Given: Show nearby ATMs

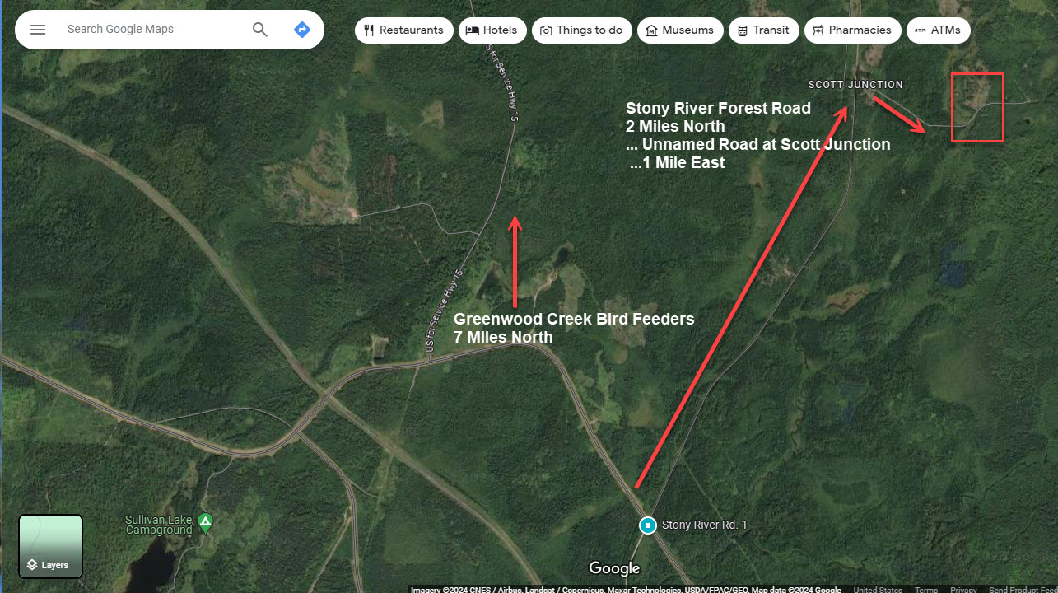Looking at the screenshot, I should [939, 30].
